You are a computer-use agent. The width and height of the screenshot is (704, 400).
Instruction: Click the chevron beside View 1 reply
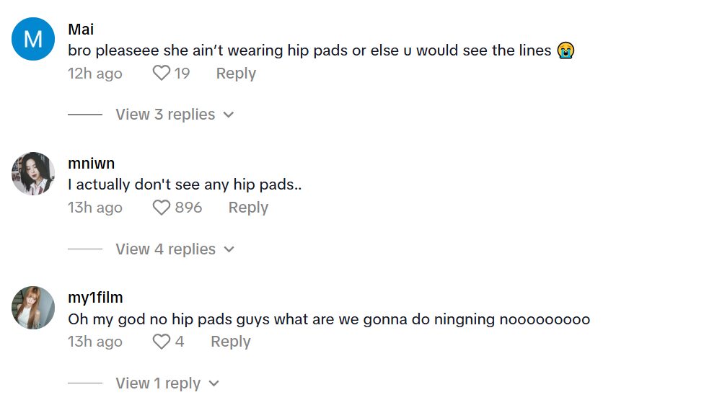pos(214,384)
